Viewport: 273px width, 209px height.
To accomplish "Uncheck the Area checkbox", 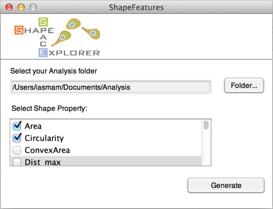I will tap(17, 126).
